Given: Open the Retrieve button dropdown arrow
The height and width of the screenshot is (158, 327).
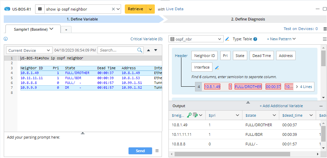Looking at the screenshot, I should [x=150, y=9].
